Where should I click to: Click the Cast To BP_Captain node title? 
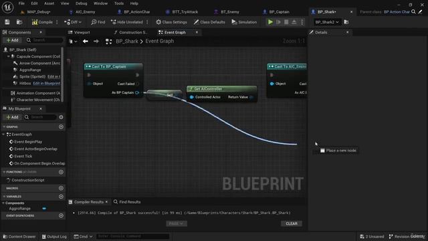[108, 66]
